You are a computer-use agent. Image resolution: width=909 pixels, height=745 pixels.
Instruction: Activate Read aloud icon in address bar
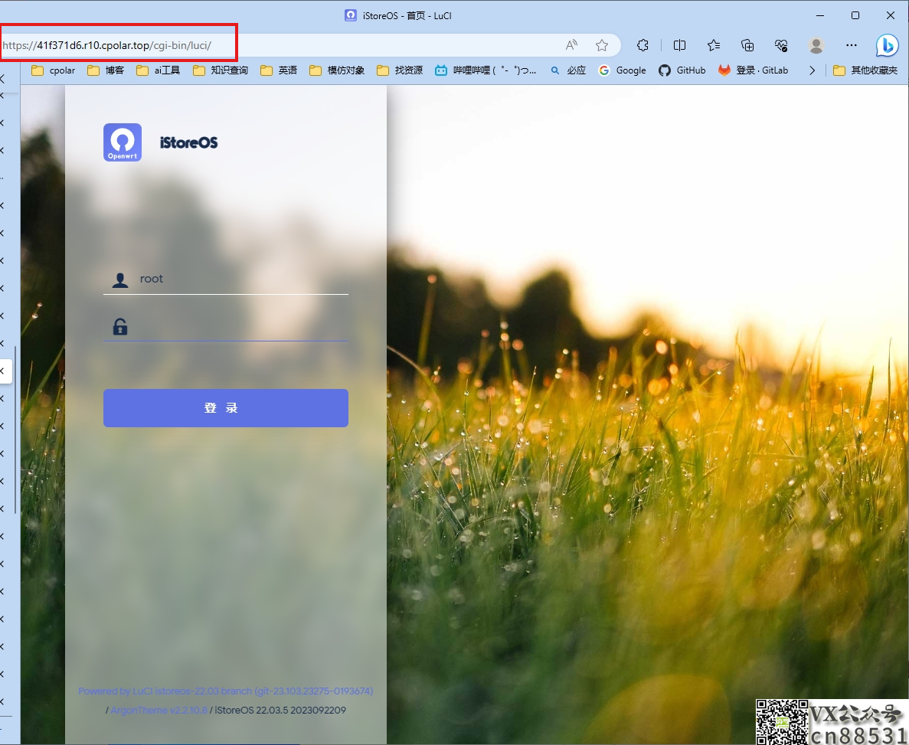point(571,45)
